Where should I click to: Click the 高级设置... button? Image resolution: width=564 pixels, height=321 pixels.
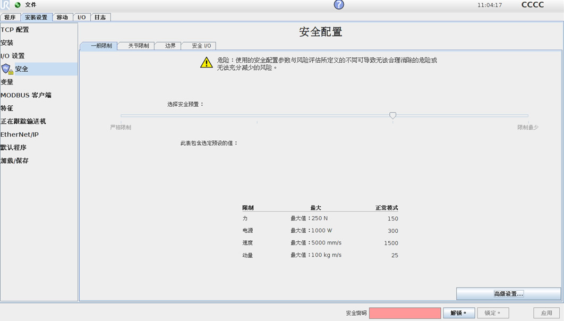[x=508, y=294]
